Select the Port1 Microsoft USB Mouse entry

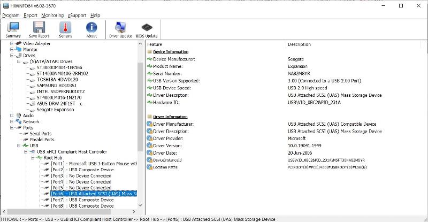[94, 164]
